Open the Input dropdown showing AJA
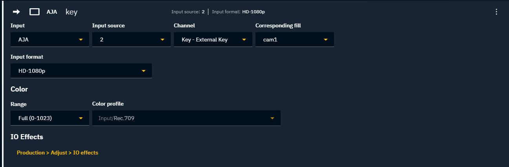 click(x=50, y=40)
